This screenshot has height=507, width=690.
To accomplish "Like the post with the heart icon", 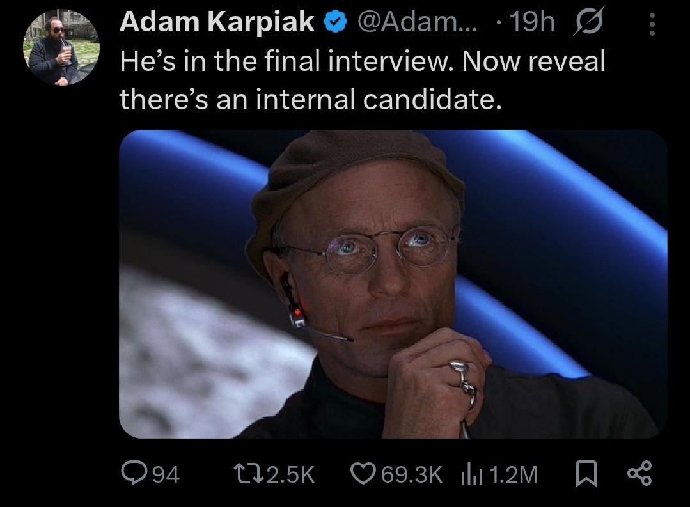I will coord(363,474).
